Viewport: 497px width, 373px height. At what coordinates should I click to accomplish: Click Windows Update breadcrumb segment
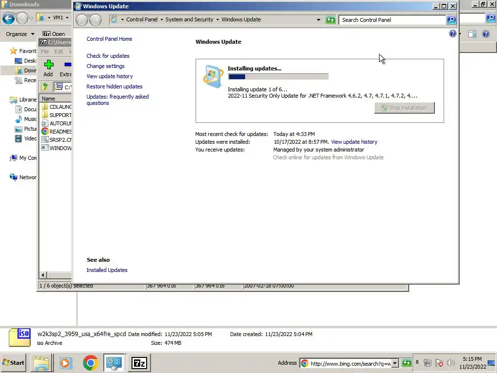click(x=241, y=19)
